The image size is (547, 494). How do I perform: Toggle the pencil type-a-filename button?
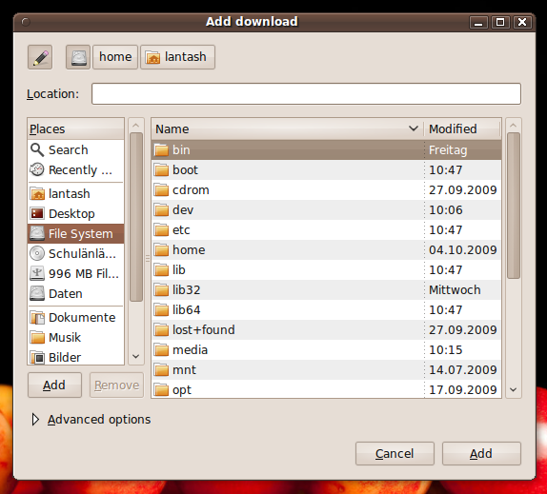pyautogui.click(x=40, y=57)
